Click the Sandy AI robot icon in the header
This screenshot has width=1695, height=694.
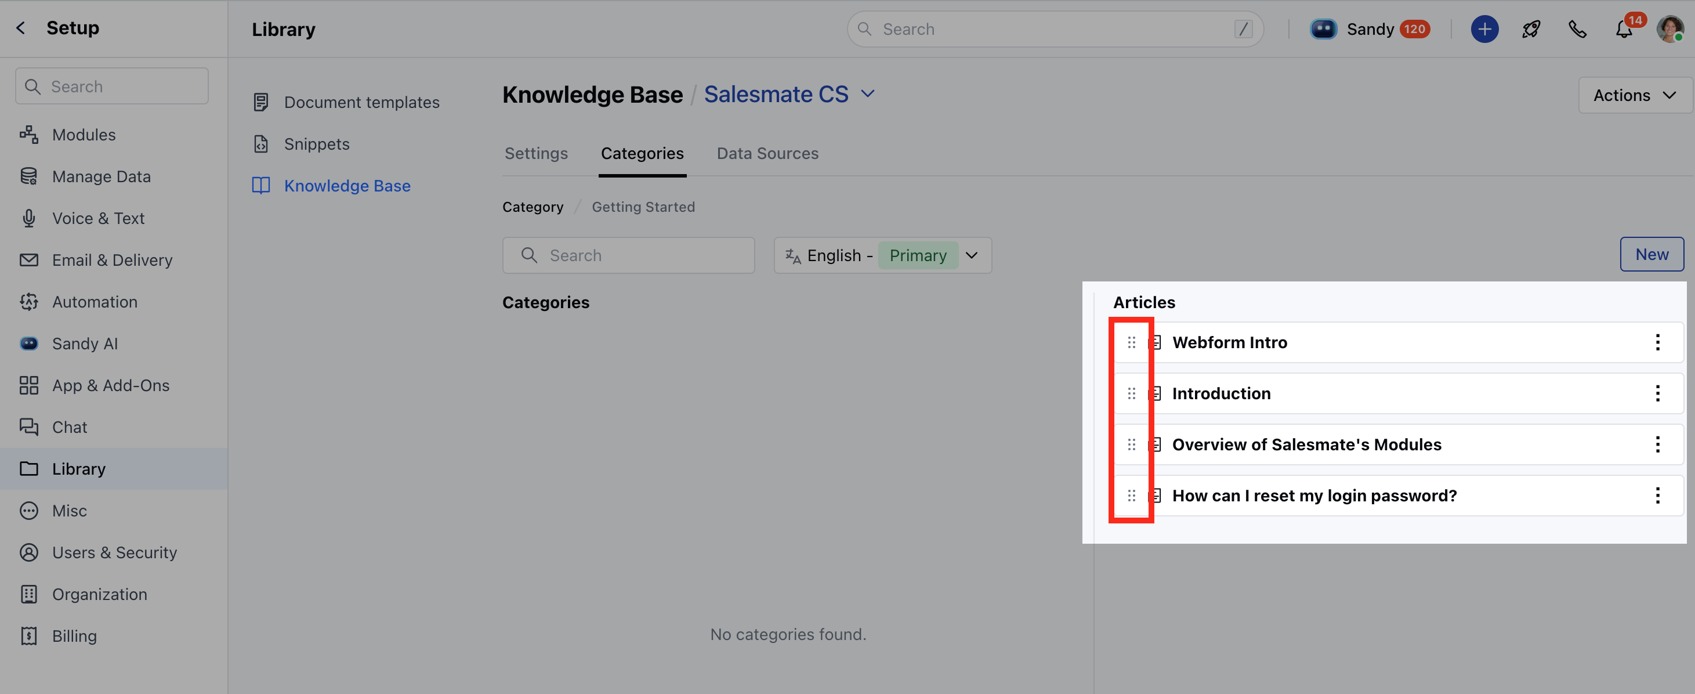pos(1323,29)
